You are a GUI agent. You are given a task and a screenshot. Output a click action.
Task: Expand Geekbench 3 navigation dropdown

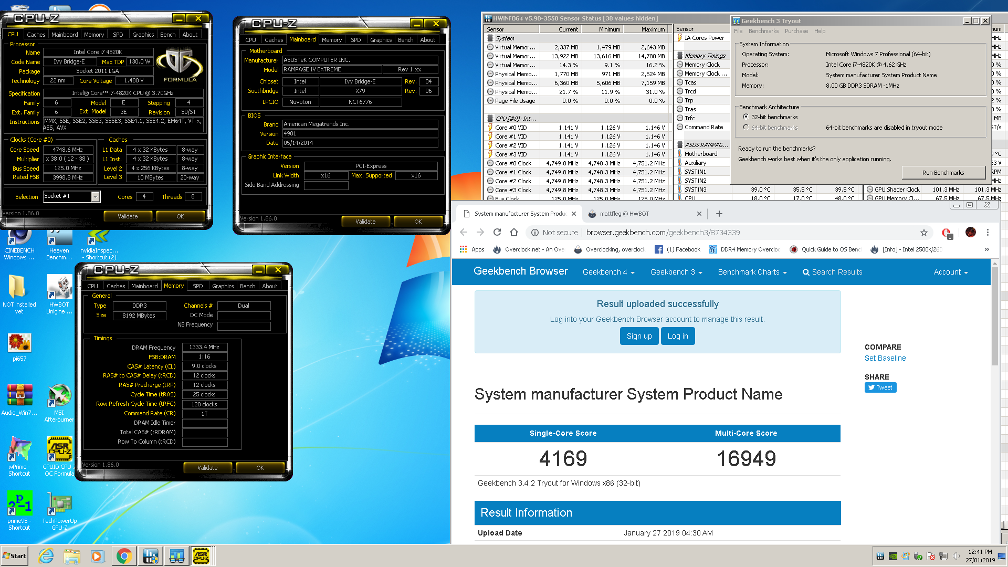[676, 272]
